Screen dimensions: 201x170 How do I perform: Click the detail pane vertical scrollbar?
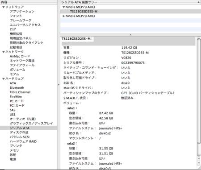[199, 91]
